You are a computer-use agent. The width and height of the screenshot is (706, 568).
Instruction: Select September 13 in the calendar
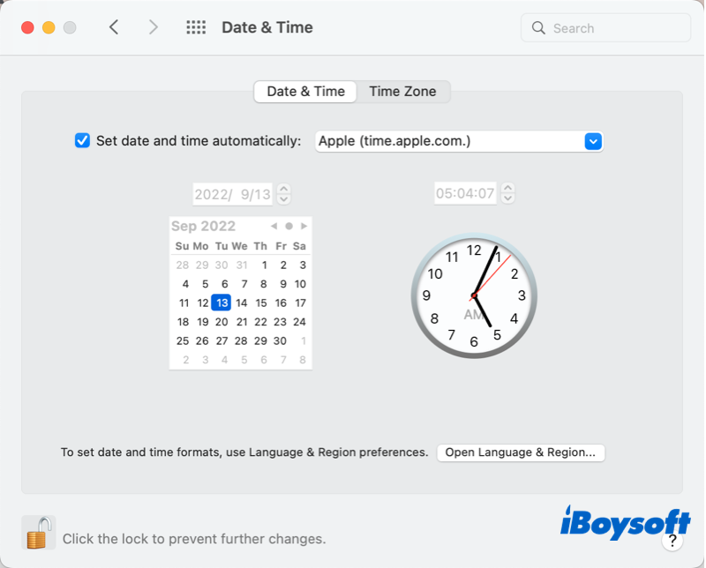click(x=222, y=303)
